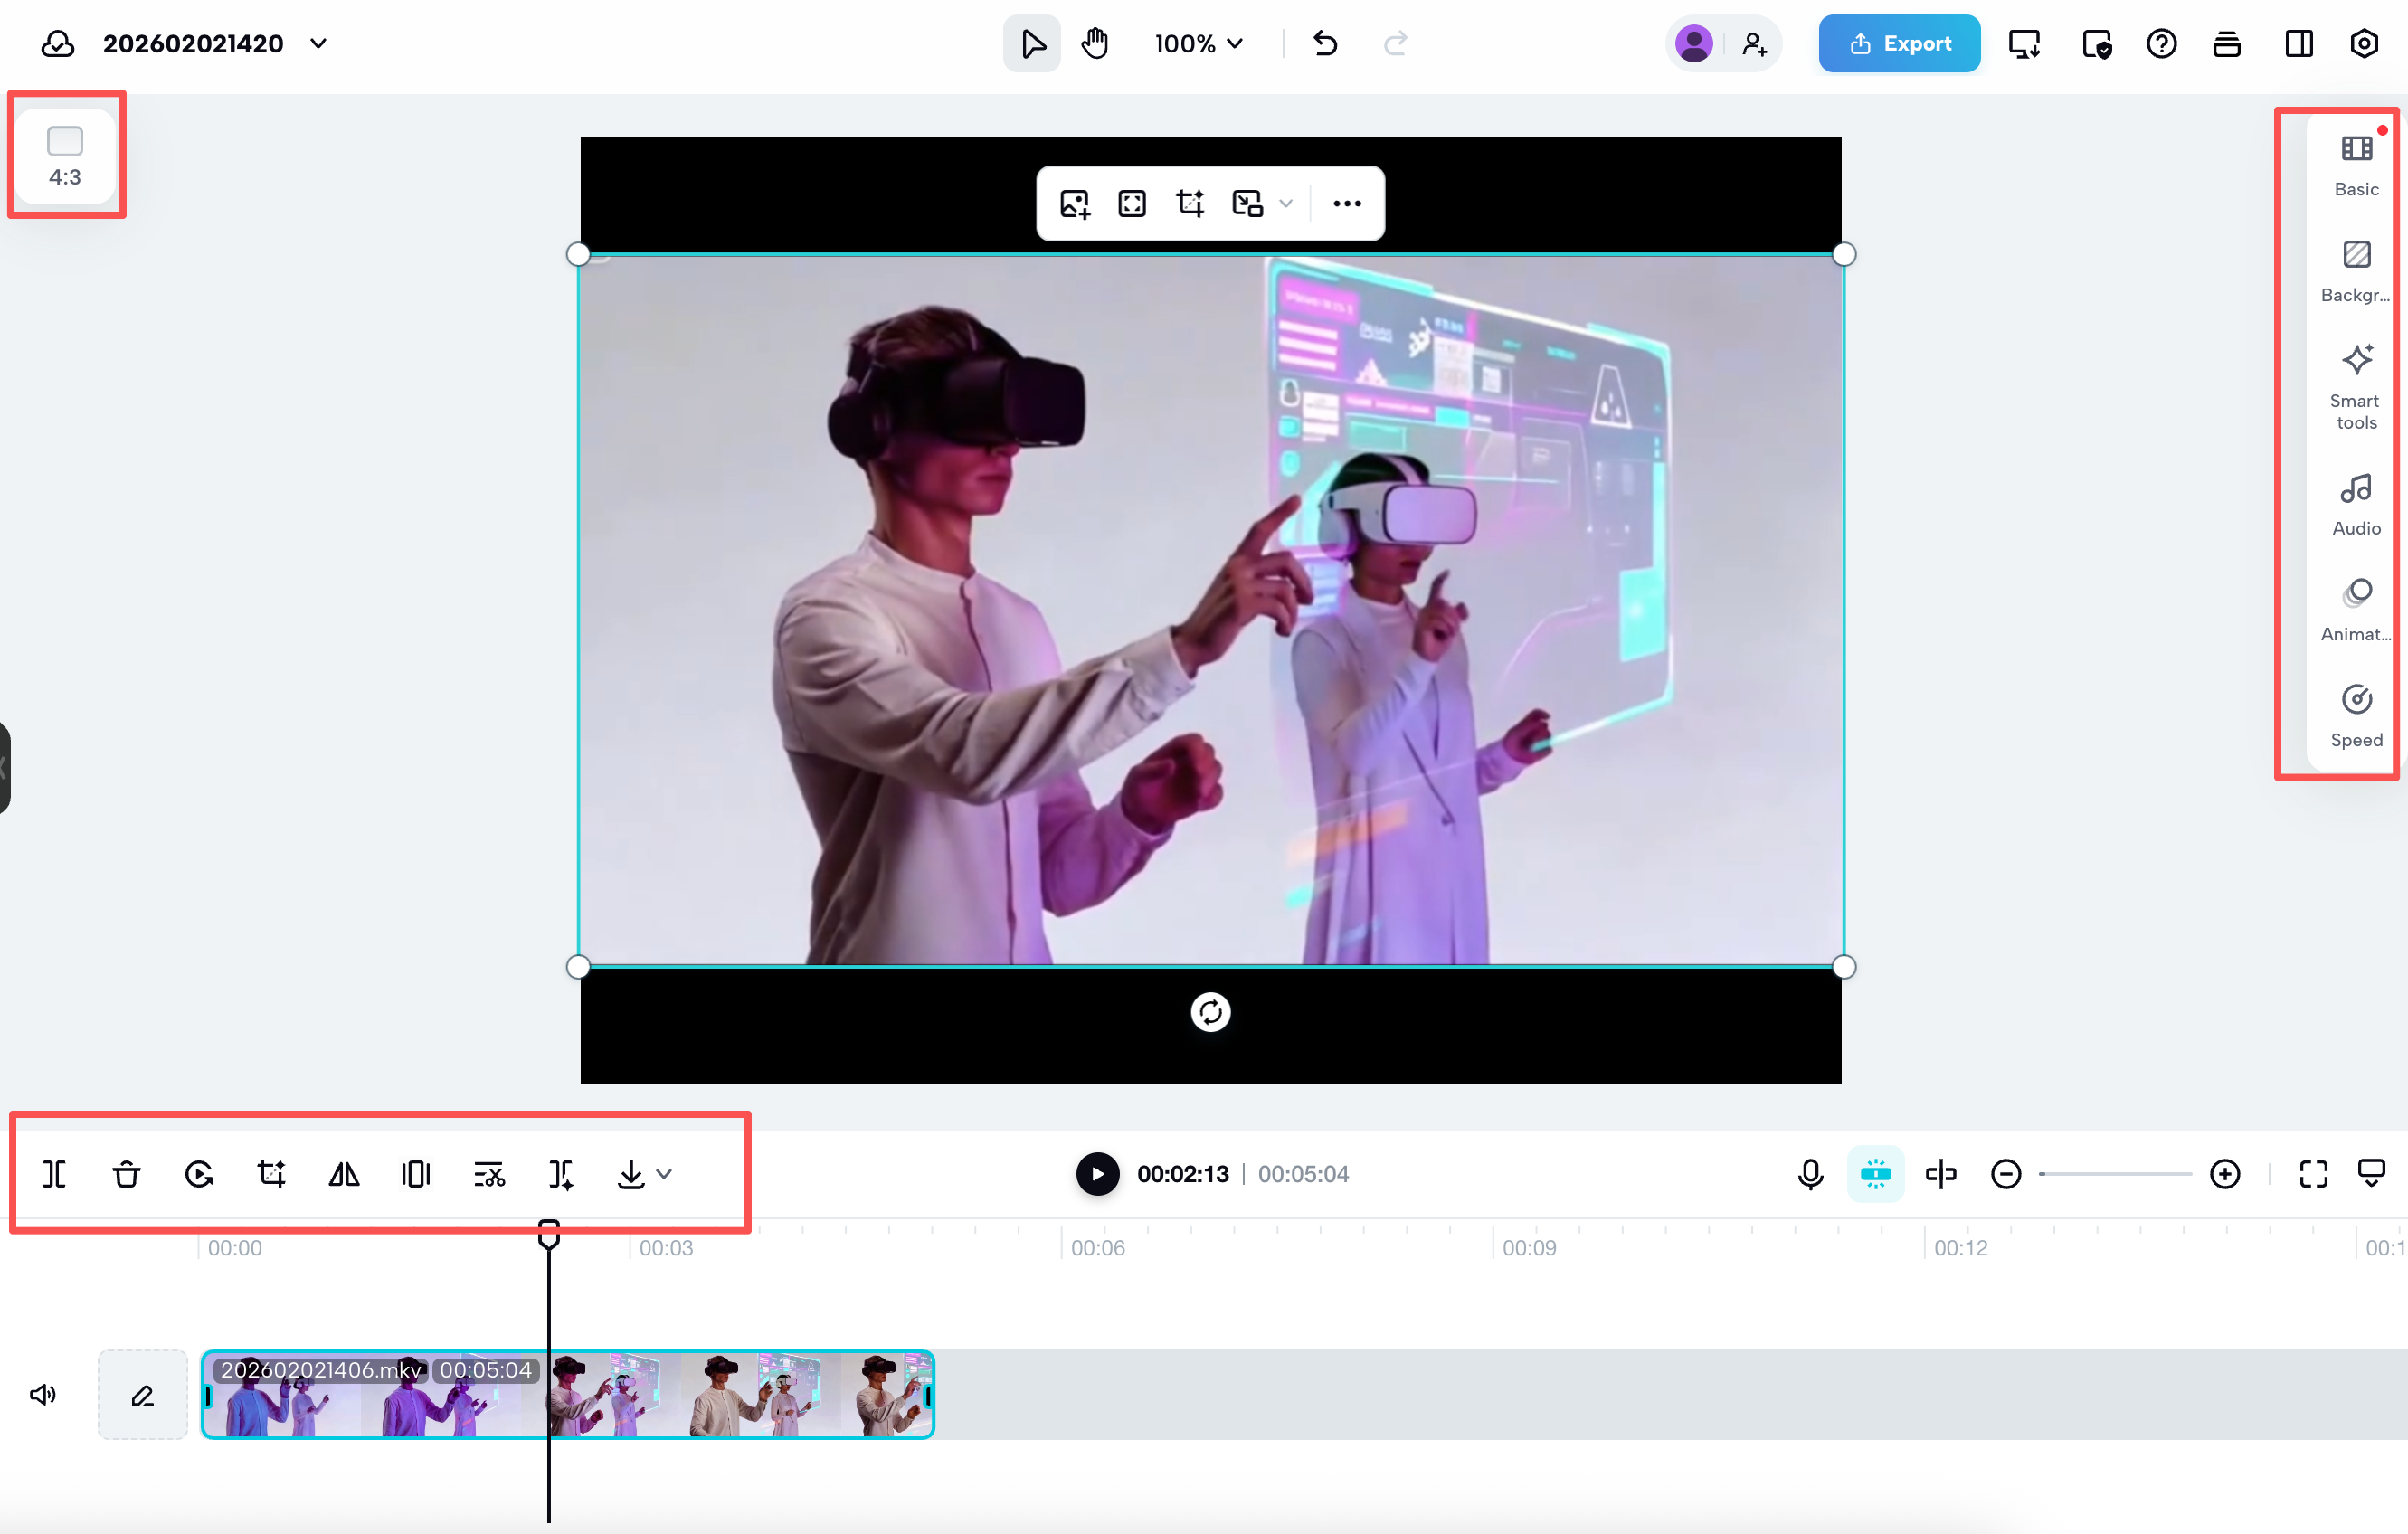2408x1534 pixels.
Task: Split the clip at the playhead
Action: pyautogui.click(x=54, y=1175)
